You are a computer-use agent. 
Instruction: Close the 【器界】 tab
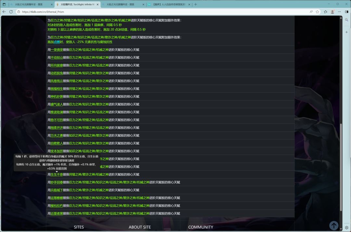(x=189, y=5)
